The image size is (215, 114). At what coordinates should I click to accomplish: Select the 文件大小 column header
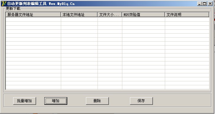pyautogui.click(x=110, y=15)
